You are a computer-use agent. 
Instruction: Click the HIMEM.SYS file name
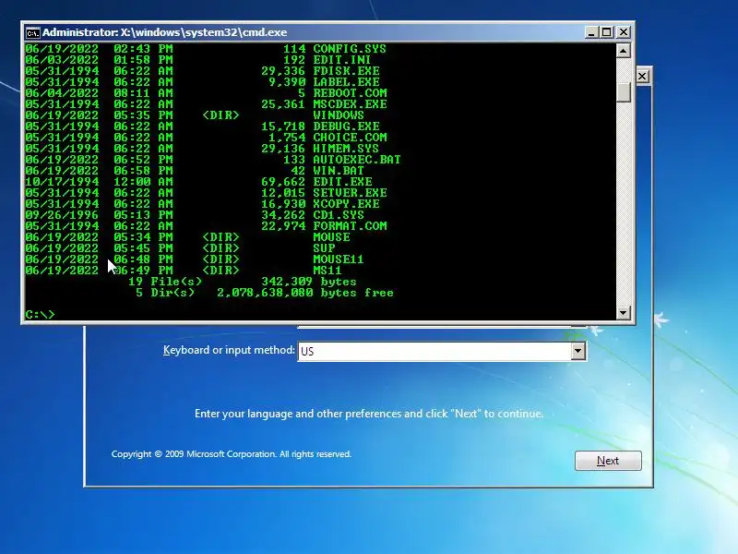coord(346,149)
